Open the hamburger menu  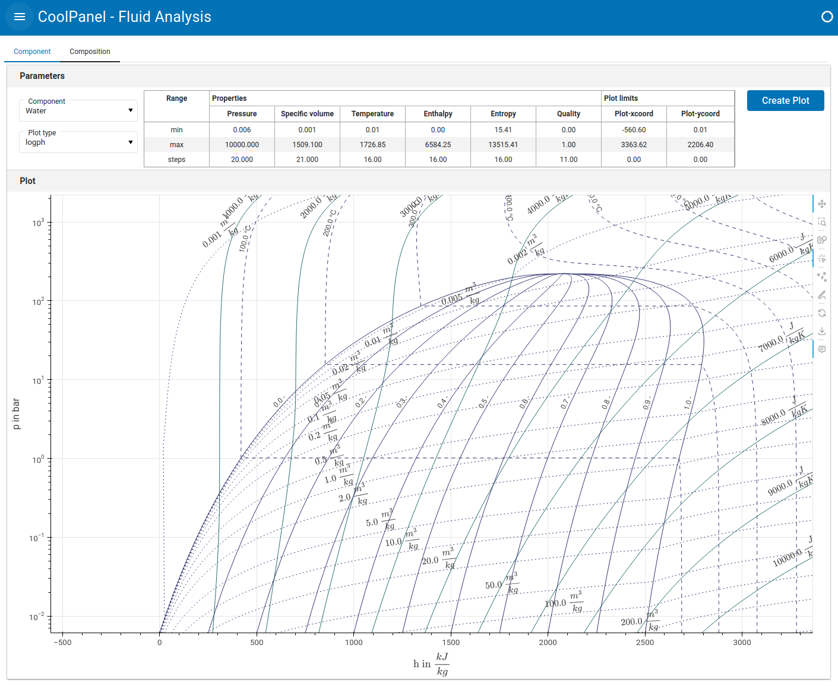pos(20,17)
